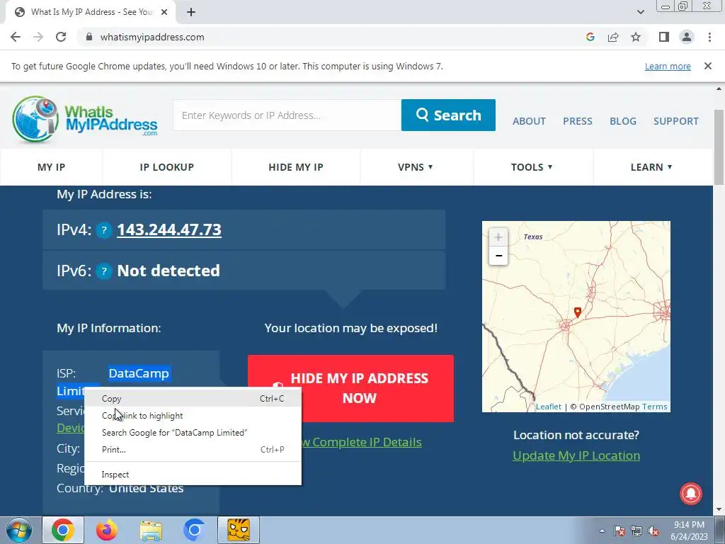Image resolution: width=725 pixels, height=544 pixels.
Task: Click the muted volume tray icon
Action: click(x=653, y=531)
